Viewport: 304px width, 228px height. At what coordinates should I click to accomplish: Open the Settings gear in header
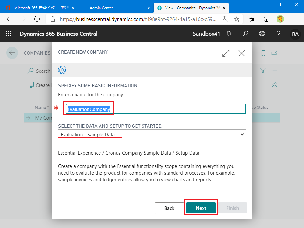tap(262, 34)
